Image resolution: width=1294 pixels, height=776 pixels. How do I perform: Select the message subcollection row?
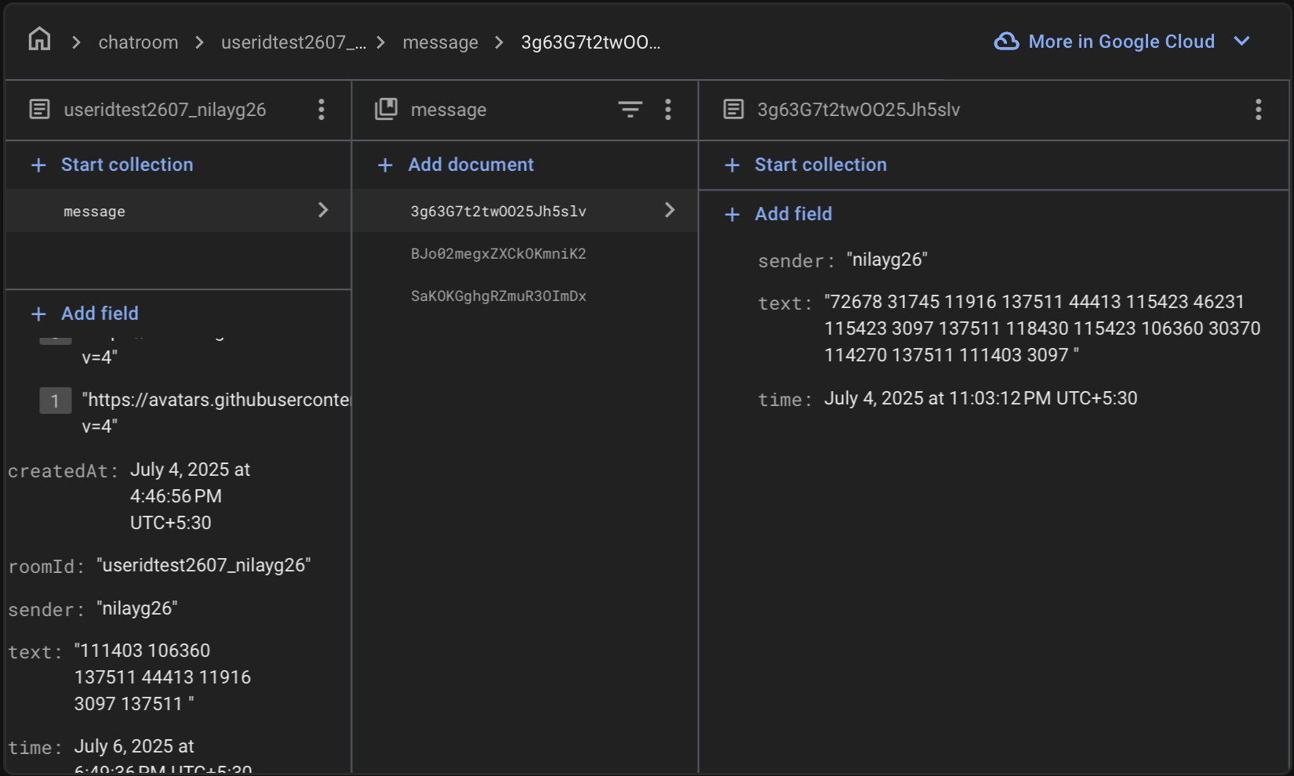[178, 211]
